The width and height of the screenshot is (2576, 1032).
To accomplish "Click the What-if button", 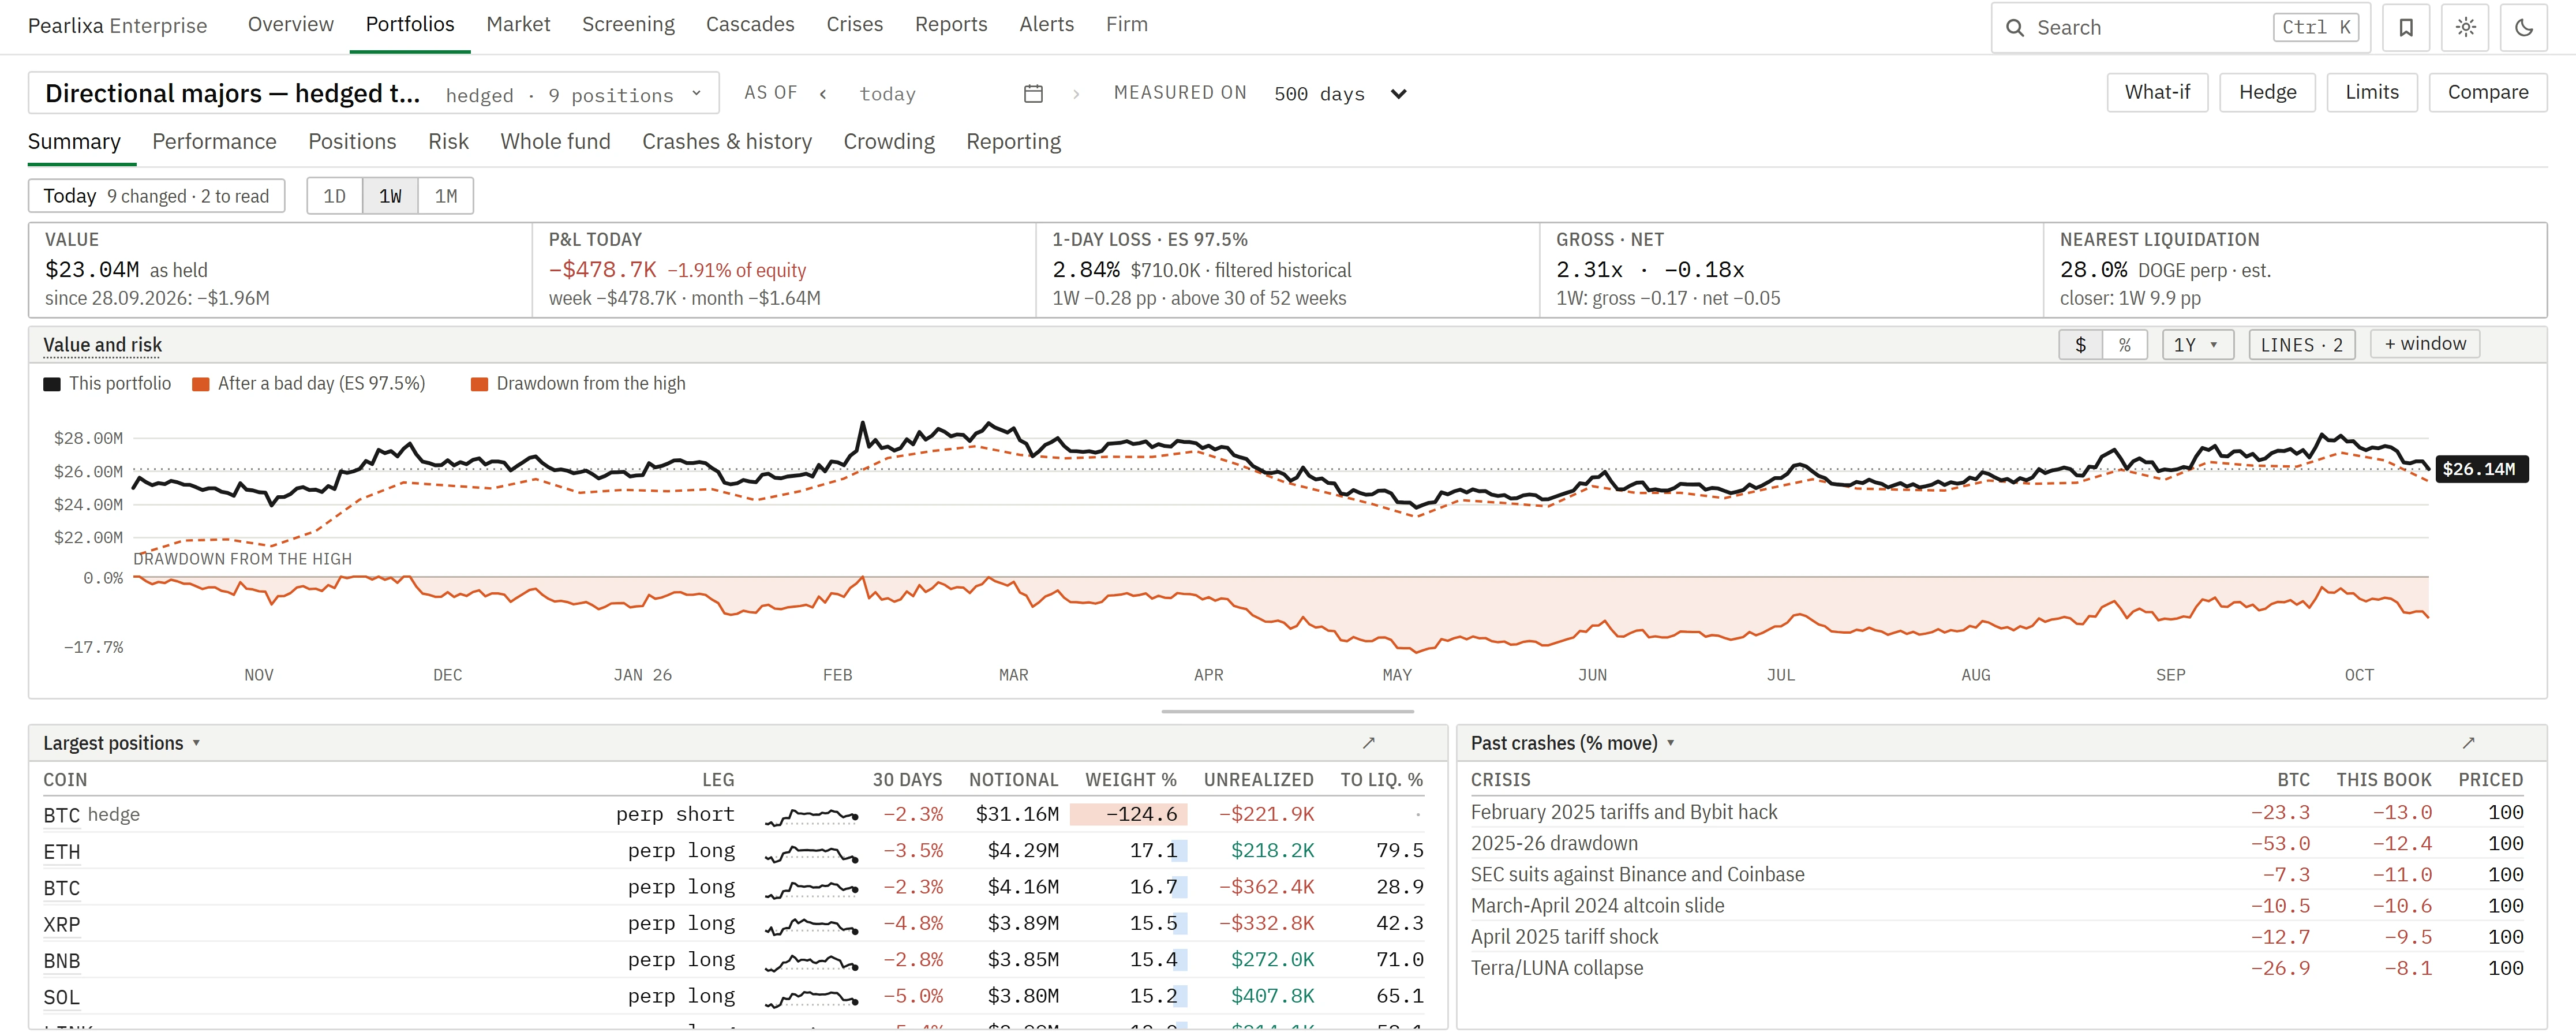I will 2157,93.
